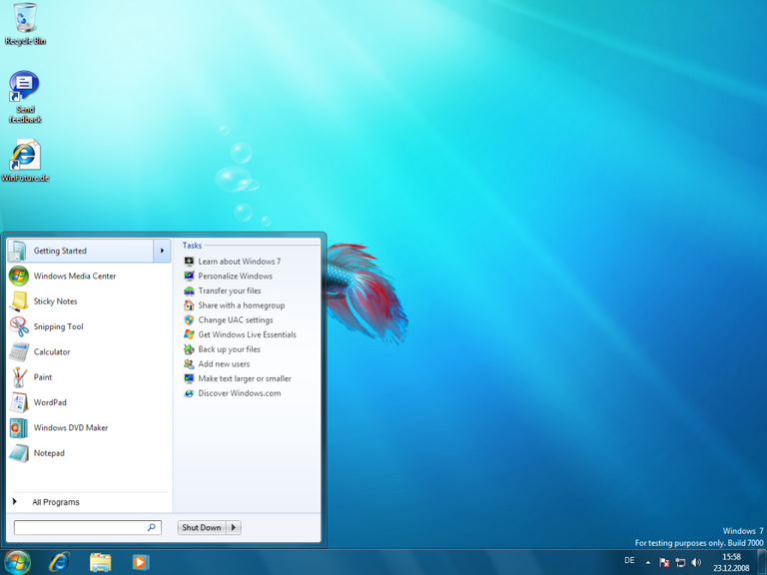Expand the Getting Started submenu arrow
The width and height of the screenshot is (767, 575).
coord(162,251)
